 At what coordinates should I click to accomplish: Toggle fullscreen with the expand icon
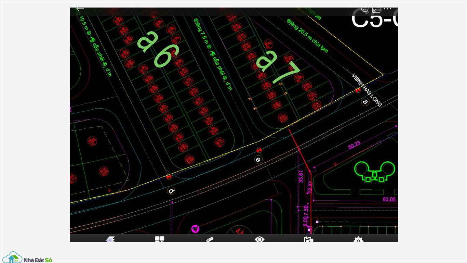(376, 9)
